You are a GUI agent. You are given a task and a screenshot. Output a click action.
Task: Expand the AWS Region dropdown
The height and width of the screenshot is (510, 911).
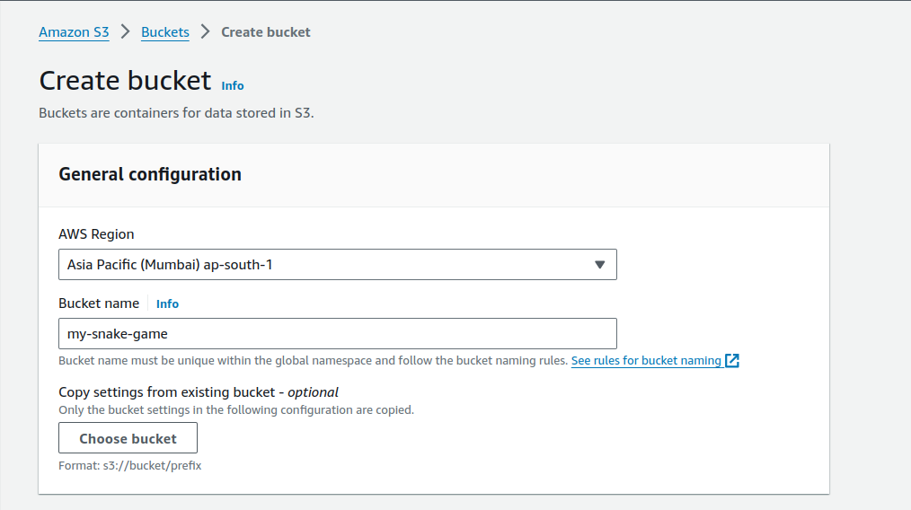(338, 264)
